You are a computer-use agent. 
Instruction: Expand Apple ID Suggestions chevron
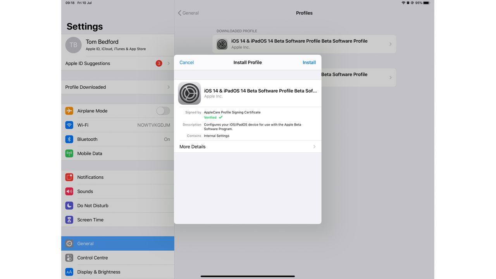[169, 63]
